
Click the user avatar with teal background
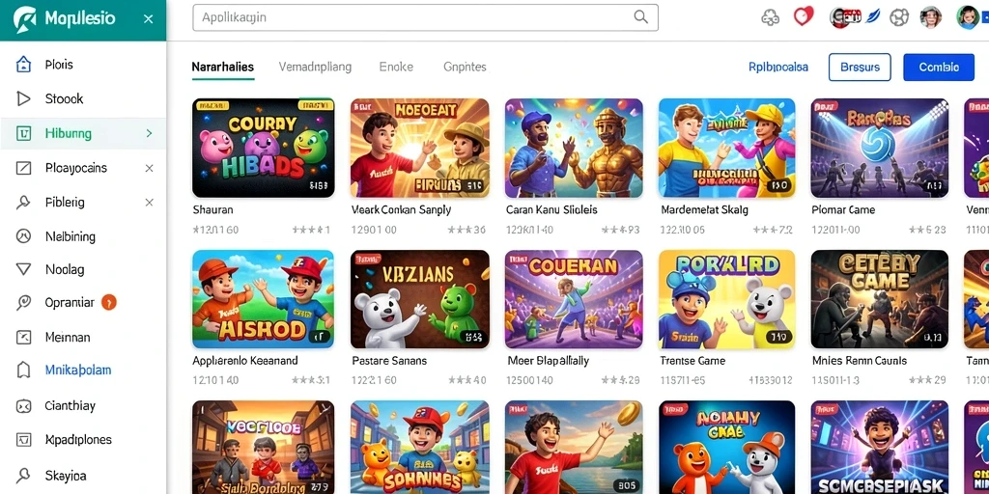point(968,17)
